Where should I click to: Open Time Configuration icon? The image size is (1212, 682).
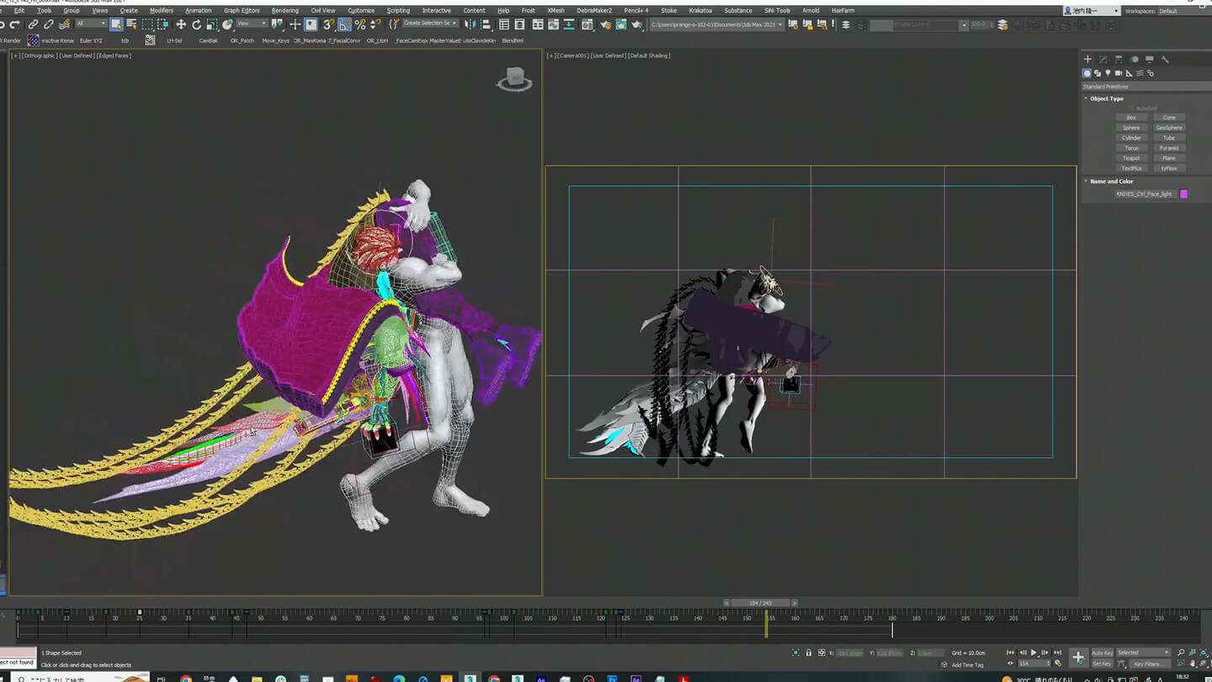(x=1058, y=663)
